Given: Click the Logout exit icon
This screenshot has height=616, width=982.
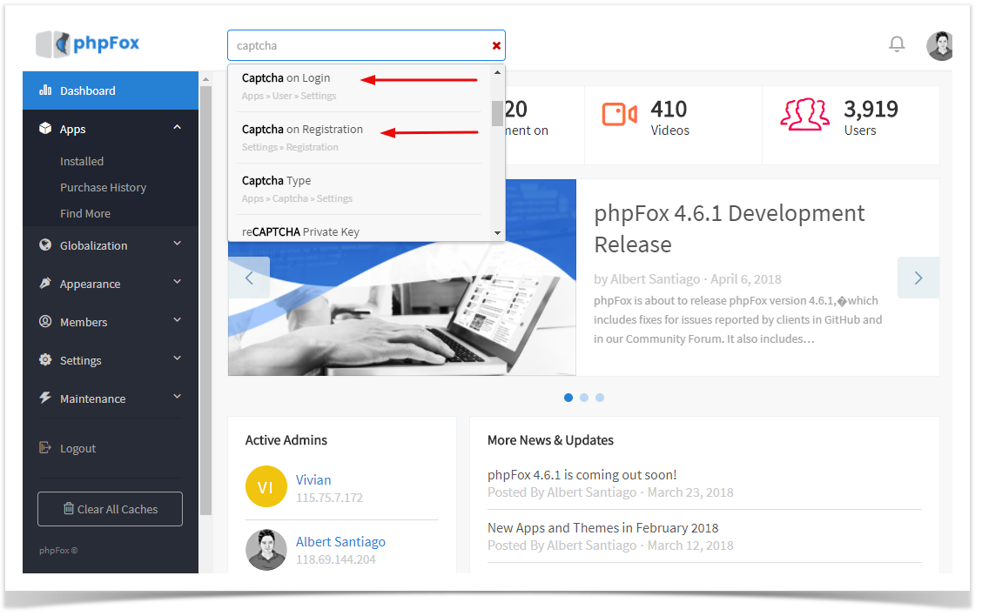Looking at the screenshot, I should pyautogui.click(x=45, y=447).
